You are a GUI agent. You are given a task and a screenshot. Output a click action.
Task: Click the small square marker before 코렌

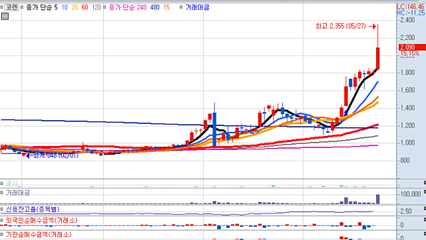[x=1, y=7]
